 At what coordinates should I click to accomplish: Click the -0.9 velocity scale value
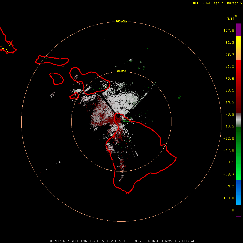pos(230,114)
